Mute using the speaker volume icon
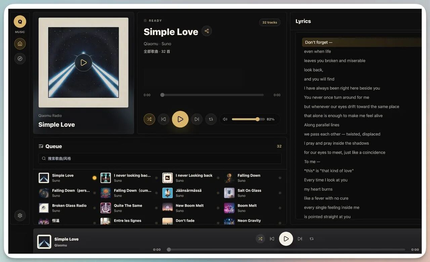 coord(225,119)
